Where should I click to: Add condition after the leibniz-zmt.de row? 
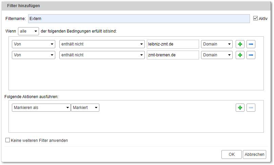pyautogui.click(x=240, y=44)
